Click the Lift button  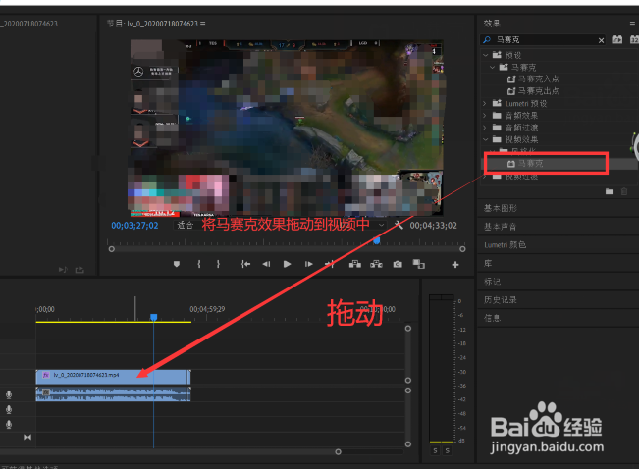click(x=355, y=264)
